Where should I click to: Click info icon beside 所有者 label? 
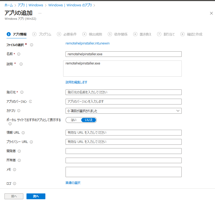tap(19, 160)
